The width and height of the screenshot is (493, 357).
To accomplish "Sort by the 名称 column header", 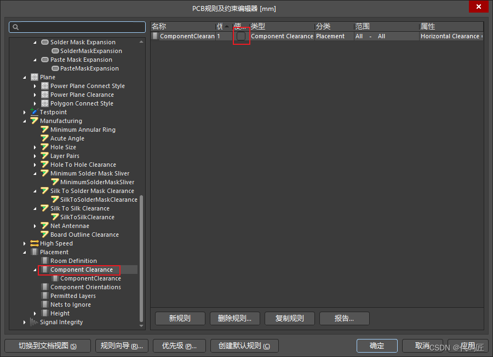I will (183, 26).
